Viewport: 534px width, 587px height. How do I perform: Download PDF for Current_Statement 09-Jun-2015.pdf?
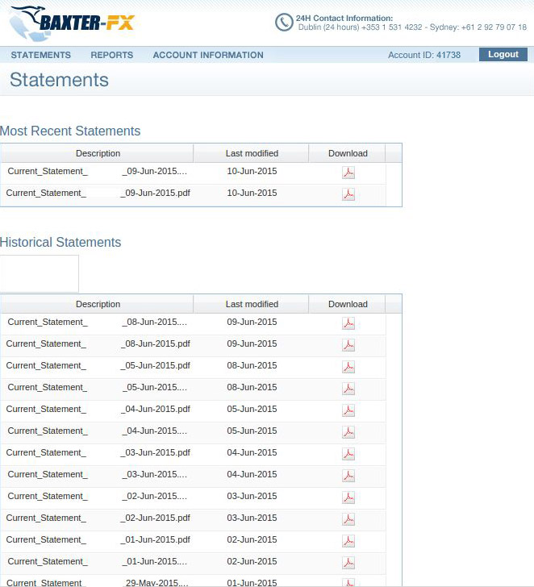pyautogui.click(x=348, y=194)
